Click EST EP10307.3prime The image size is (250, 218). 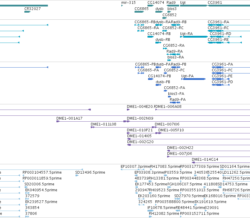click(x=135, y=167)
